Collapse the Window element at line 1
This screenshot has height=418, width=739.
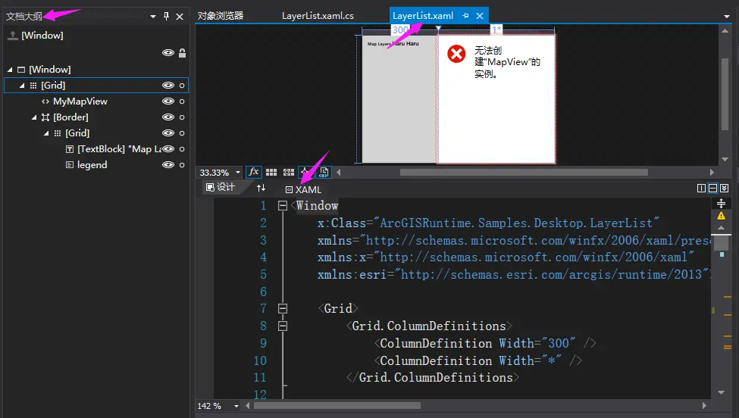click(282, 206)
